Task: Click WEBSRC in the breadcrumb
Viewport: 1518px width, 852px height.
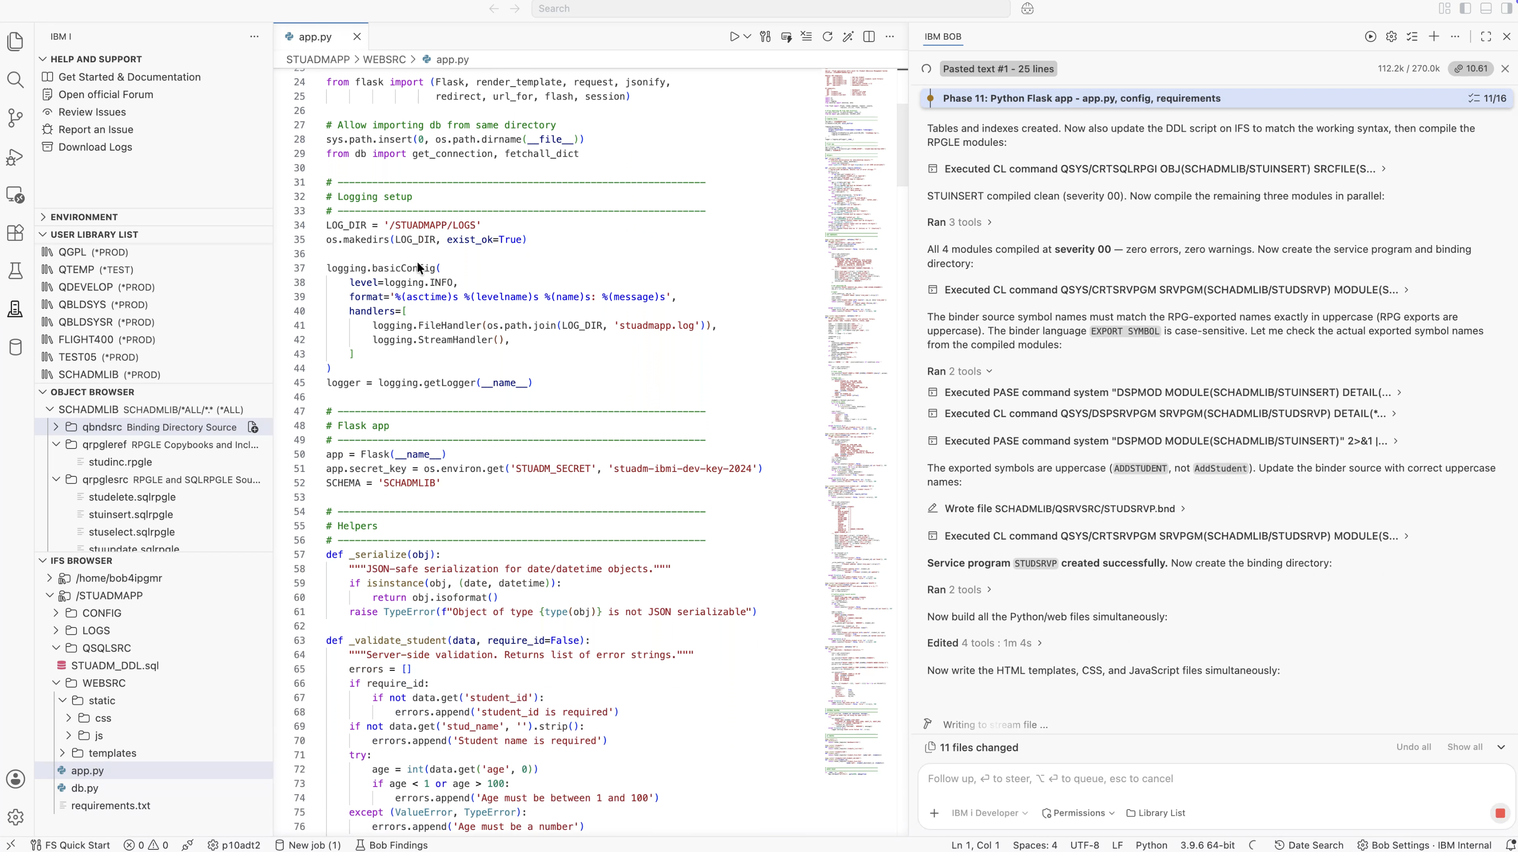Action: coord(384,60)
